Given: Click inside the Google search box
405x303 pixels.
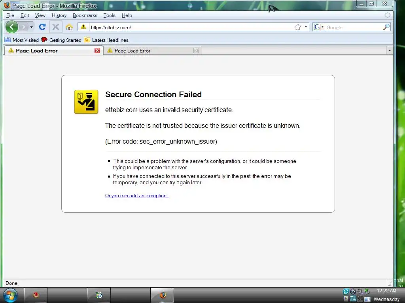Looking at the screenshot, I should click(x=354, y=27).
